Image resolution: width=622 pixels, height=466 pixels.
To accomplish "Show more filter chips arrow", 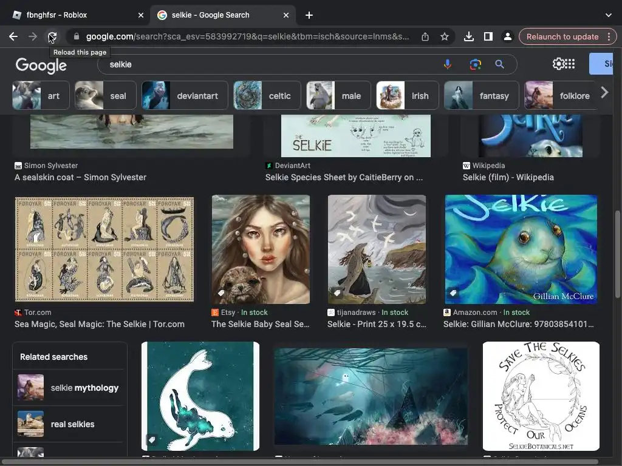I will [x=604, y=93].
